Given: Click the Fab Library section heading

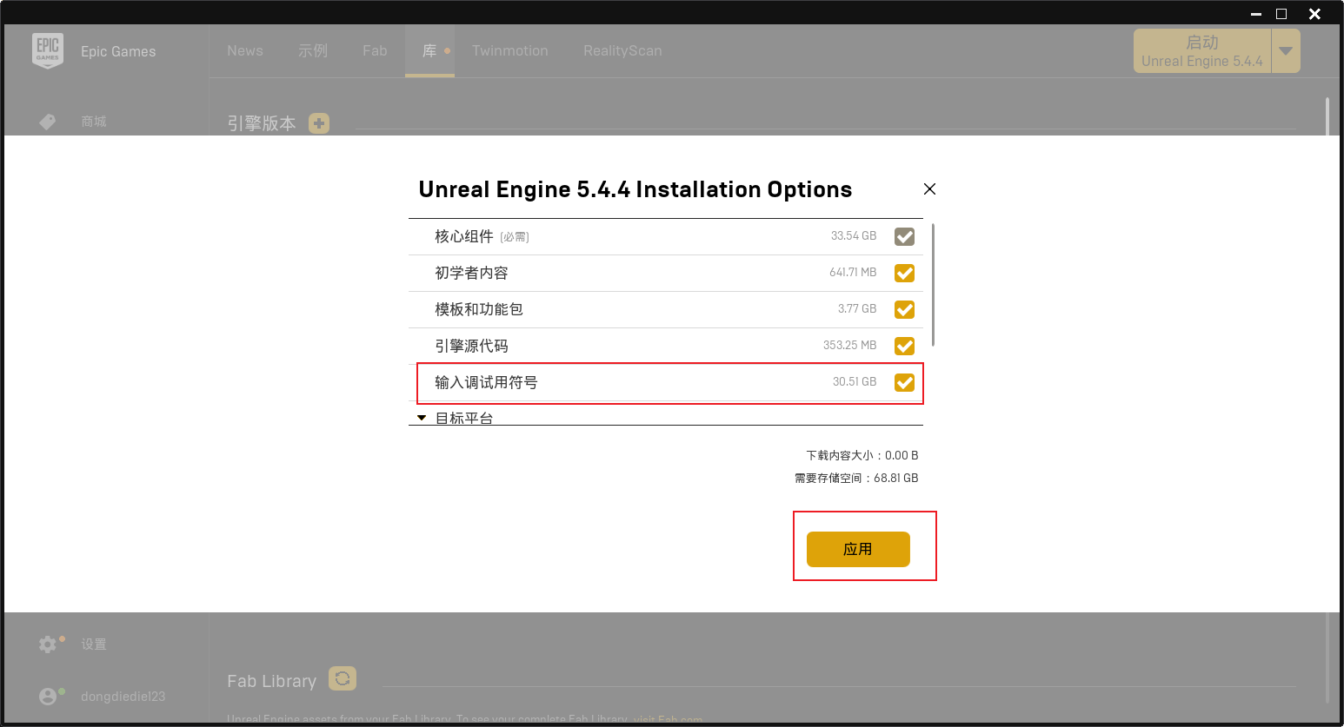Looking at the screenshot, I should click(x=271, y=681).
